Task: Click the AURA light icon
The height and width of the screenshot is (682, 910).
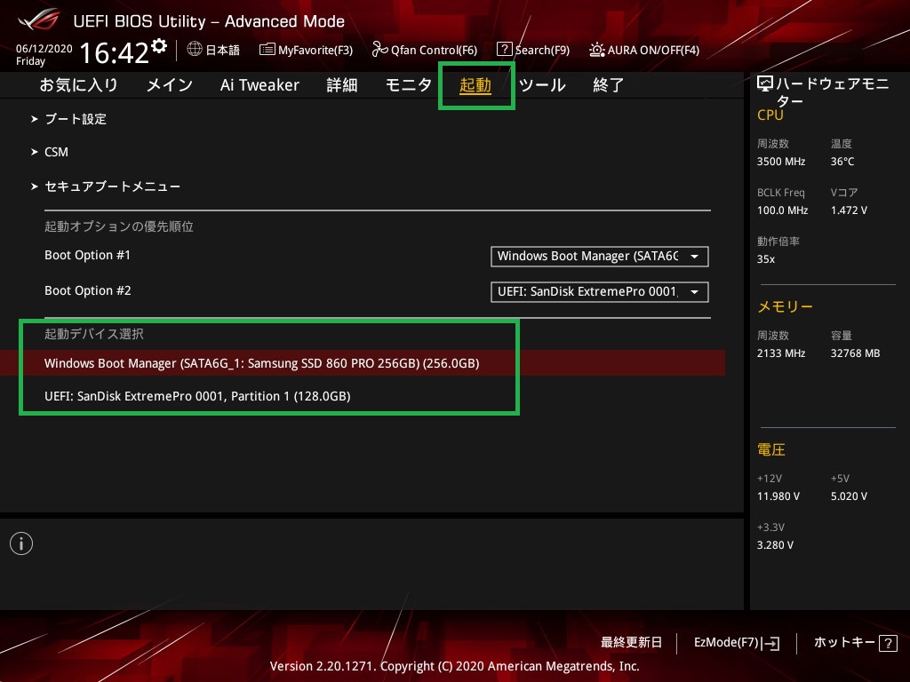Action: [x=596, y=50]
